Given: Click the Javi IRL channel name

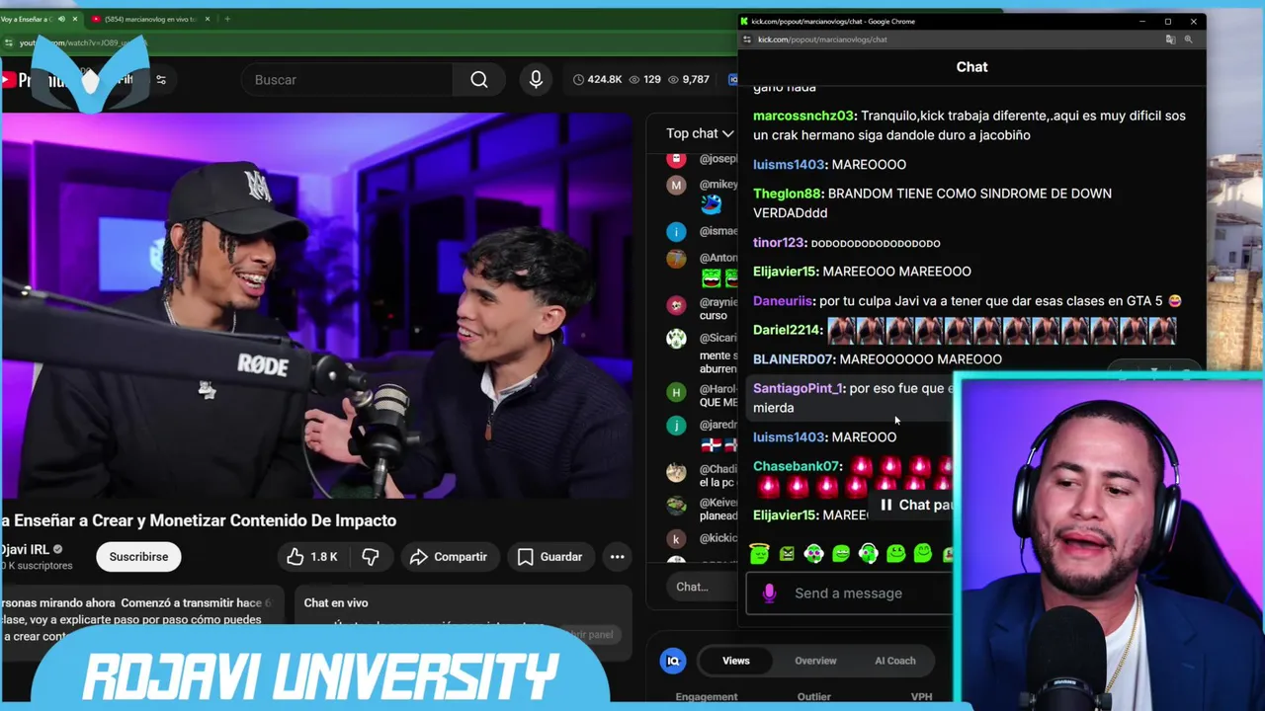Looking at the screenshot, I should 24,550.
